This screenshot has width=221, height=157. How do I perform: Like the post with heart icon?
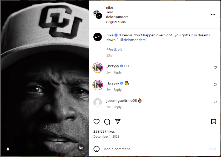click(x=97, y=122)
